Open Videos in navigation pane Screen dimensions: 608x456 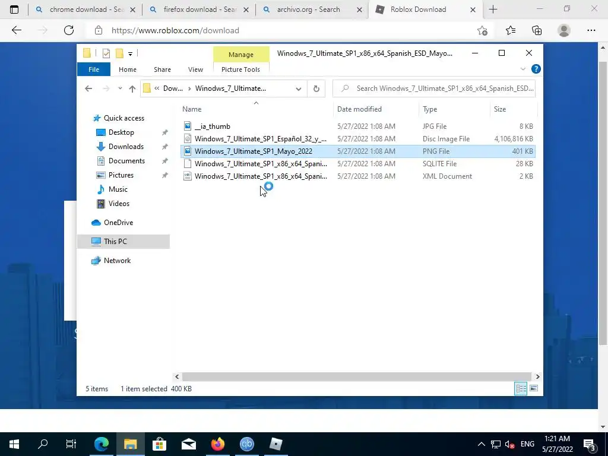[119, 204]
